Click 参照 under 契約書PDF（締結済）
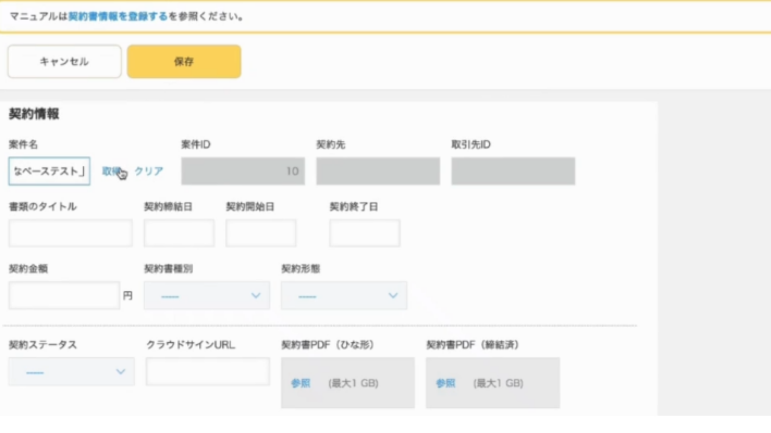The width and height of the screenshot is (771, 433). [445, 383]
